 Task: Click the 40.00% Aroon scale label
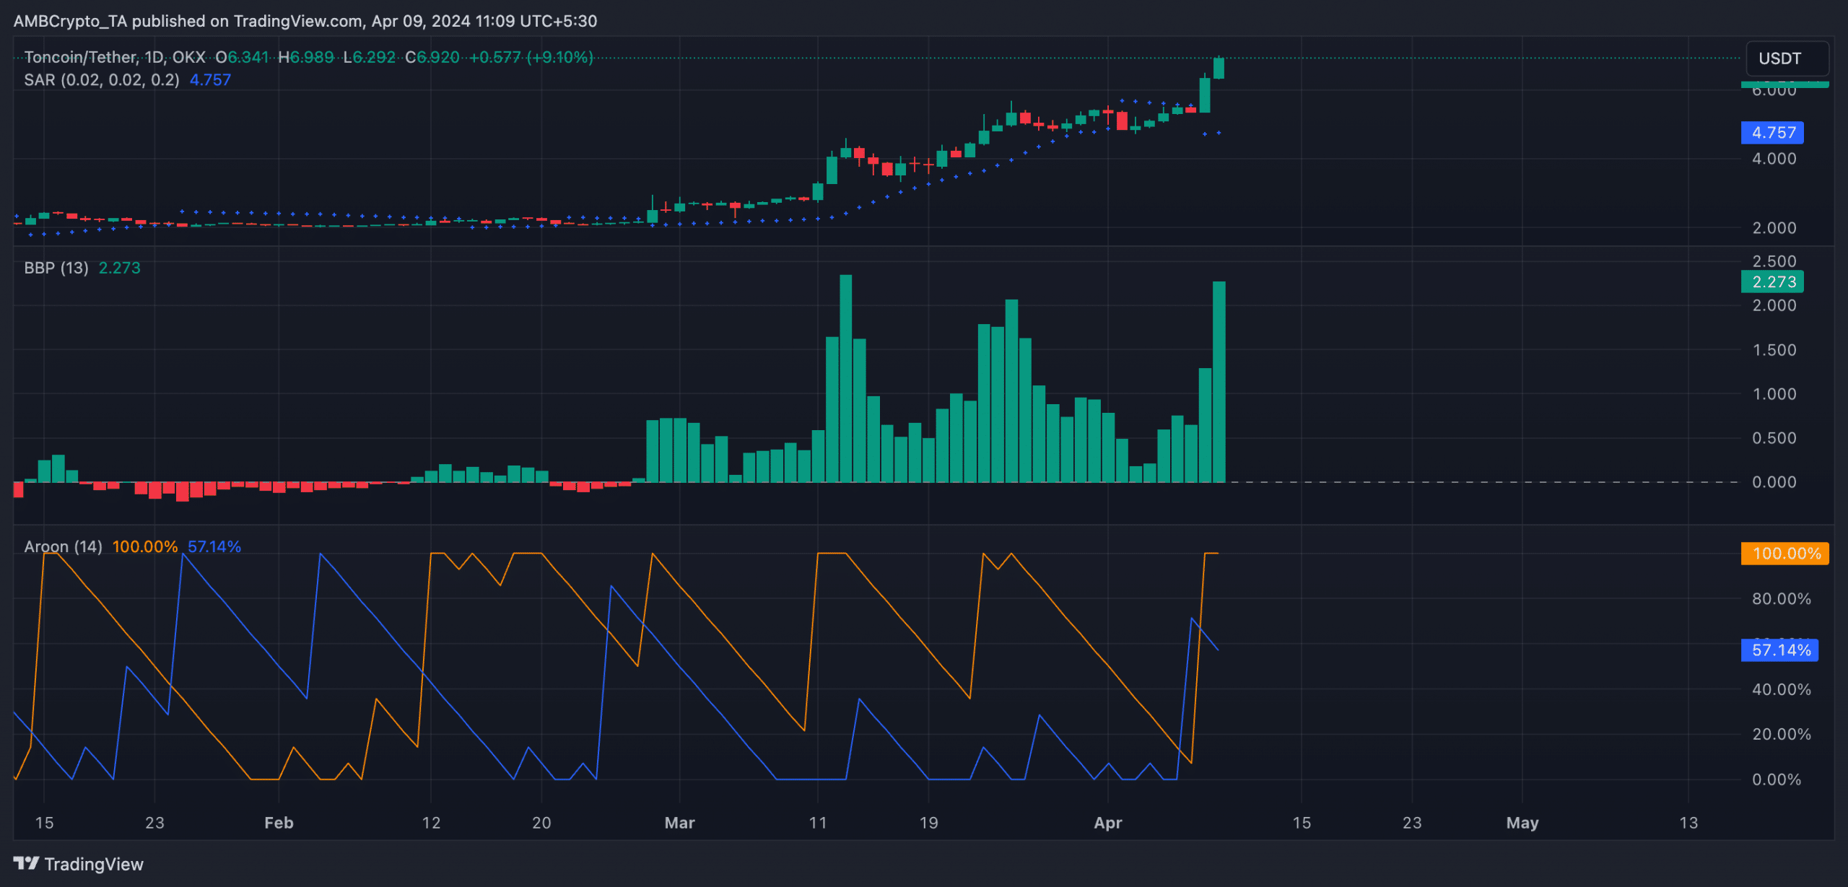coord(1781,689)
